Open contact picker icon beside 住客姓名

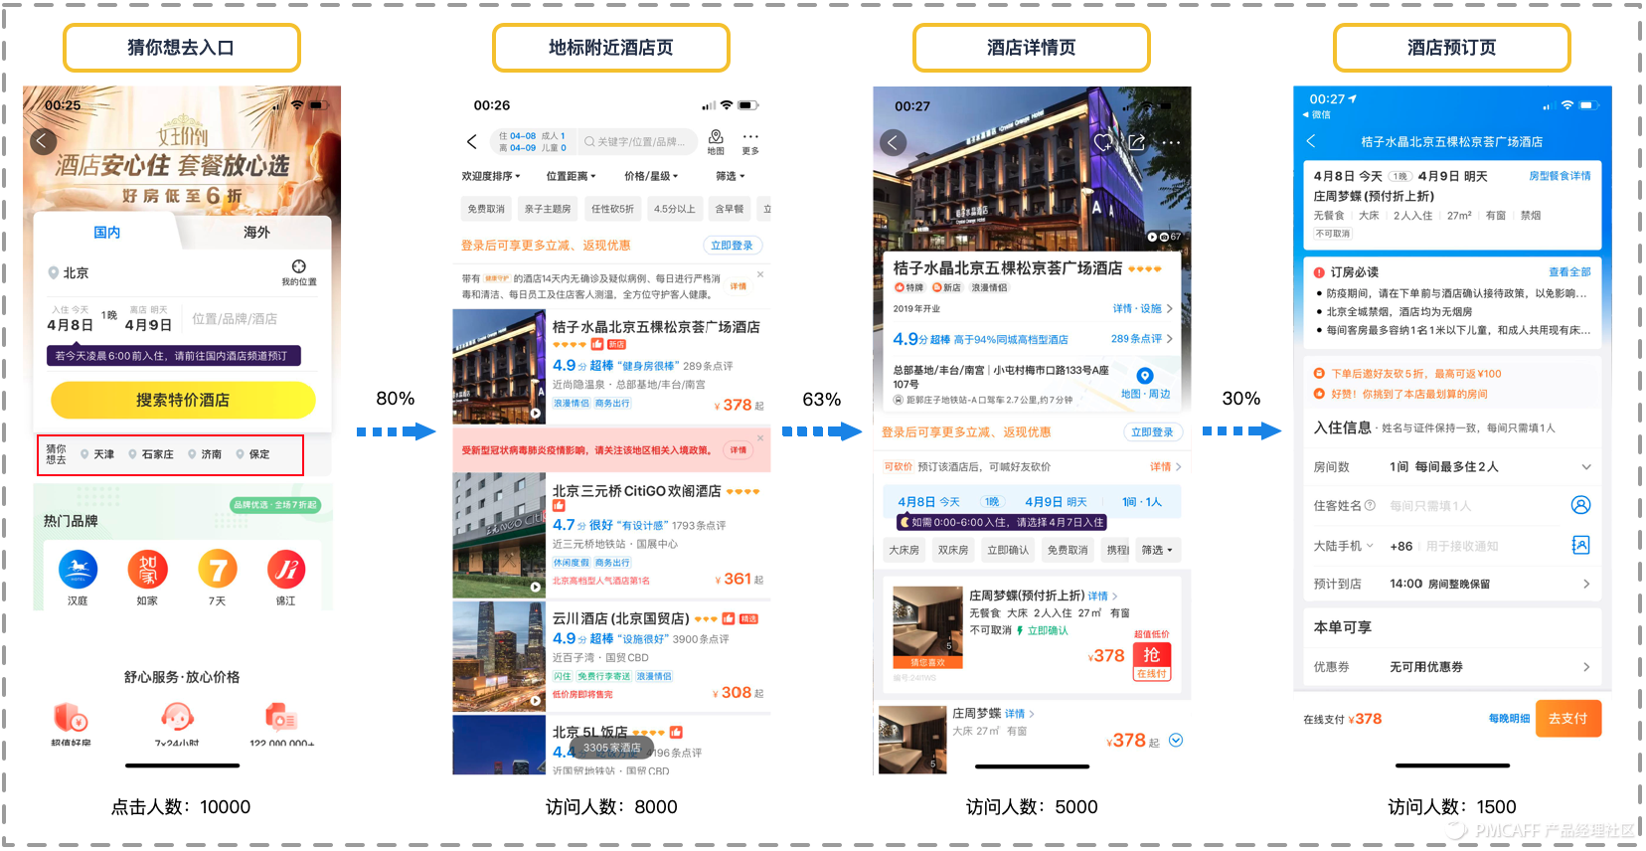[x=1580, y=505]
